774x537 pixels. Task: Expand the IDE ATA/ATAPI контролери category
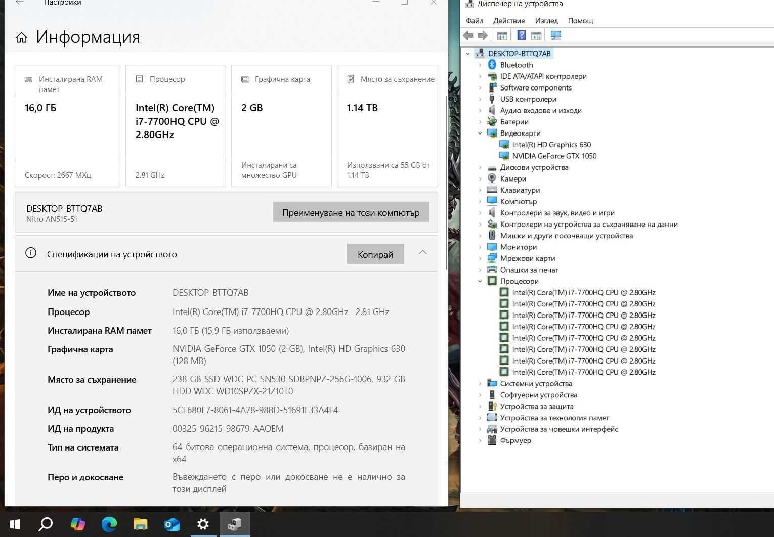480,76
